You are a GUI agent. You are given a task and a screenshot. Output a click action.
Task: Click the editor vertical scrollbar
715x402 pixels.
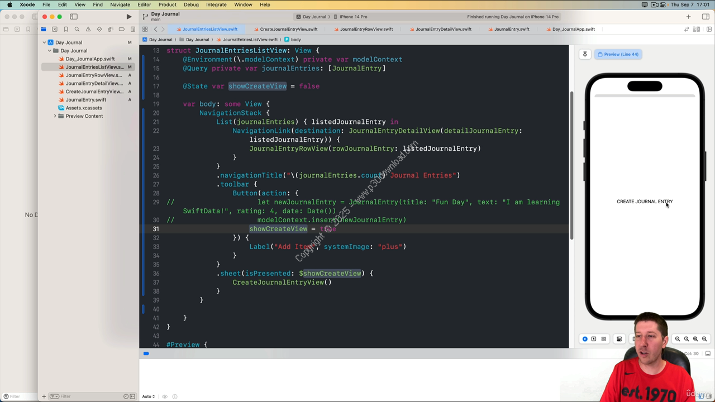click(571, 165)
